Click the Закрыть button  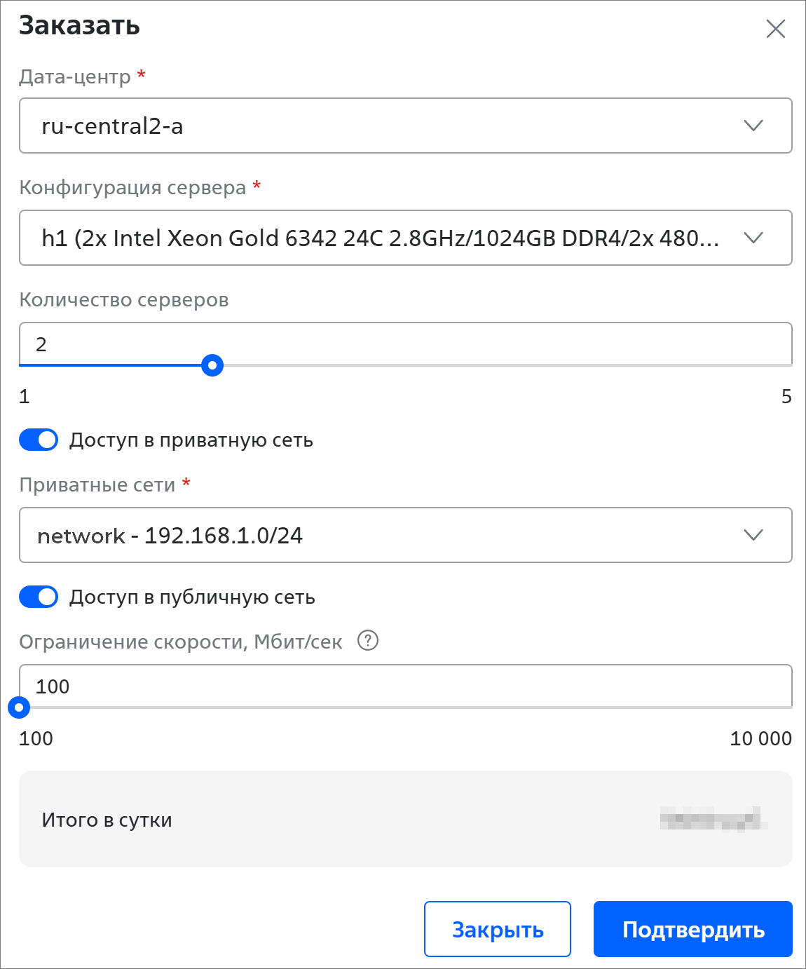pos(498,929)
